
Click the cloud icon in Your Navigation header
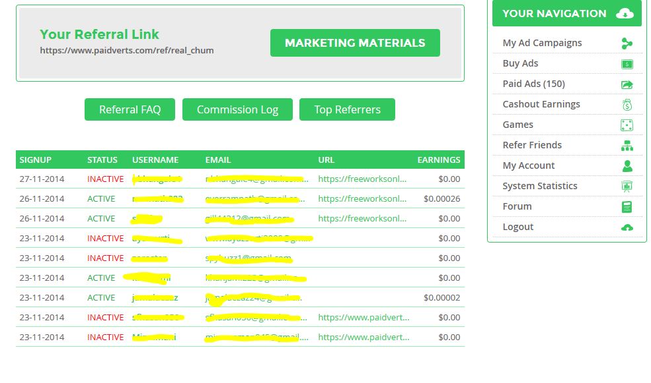(x=625, y=14)
